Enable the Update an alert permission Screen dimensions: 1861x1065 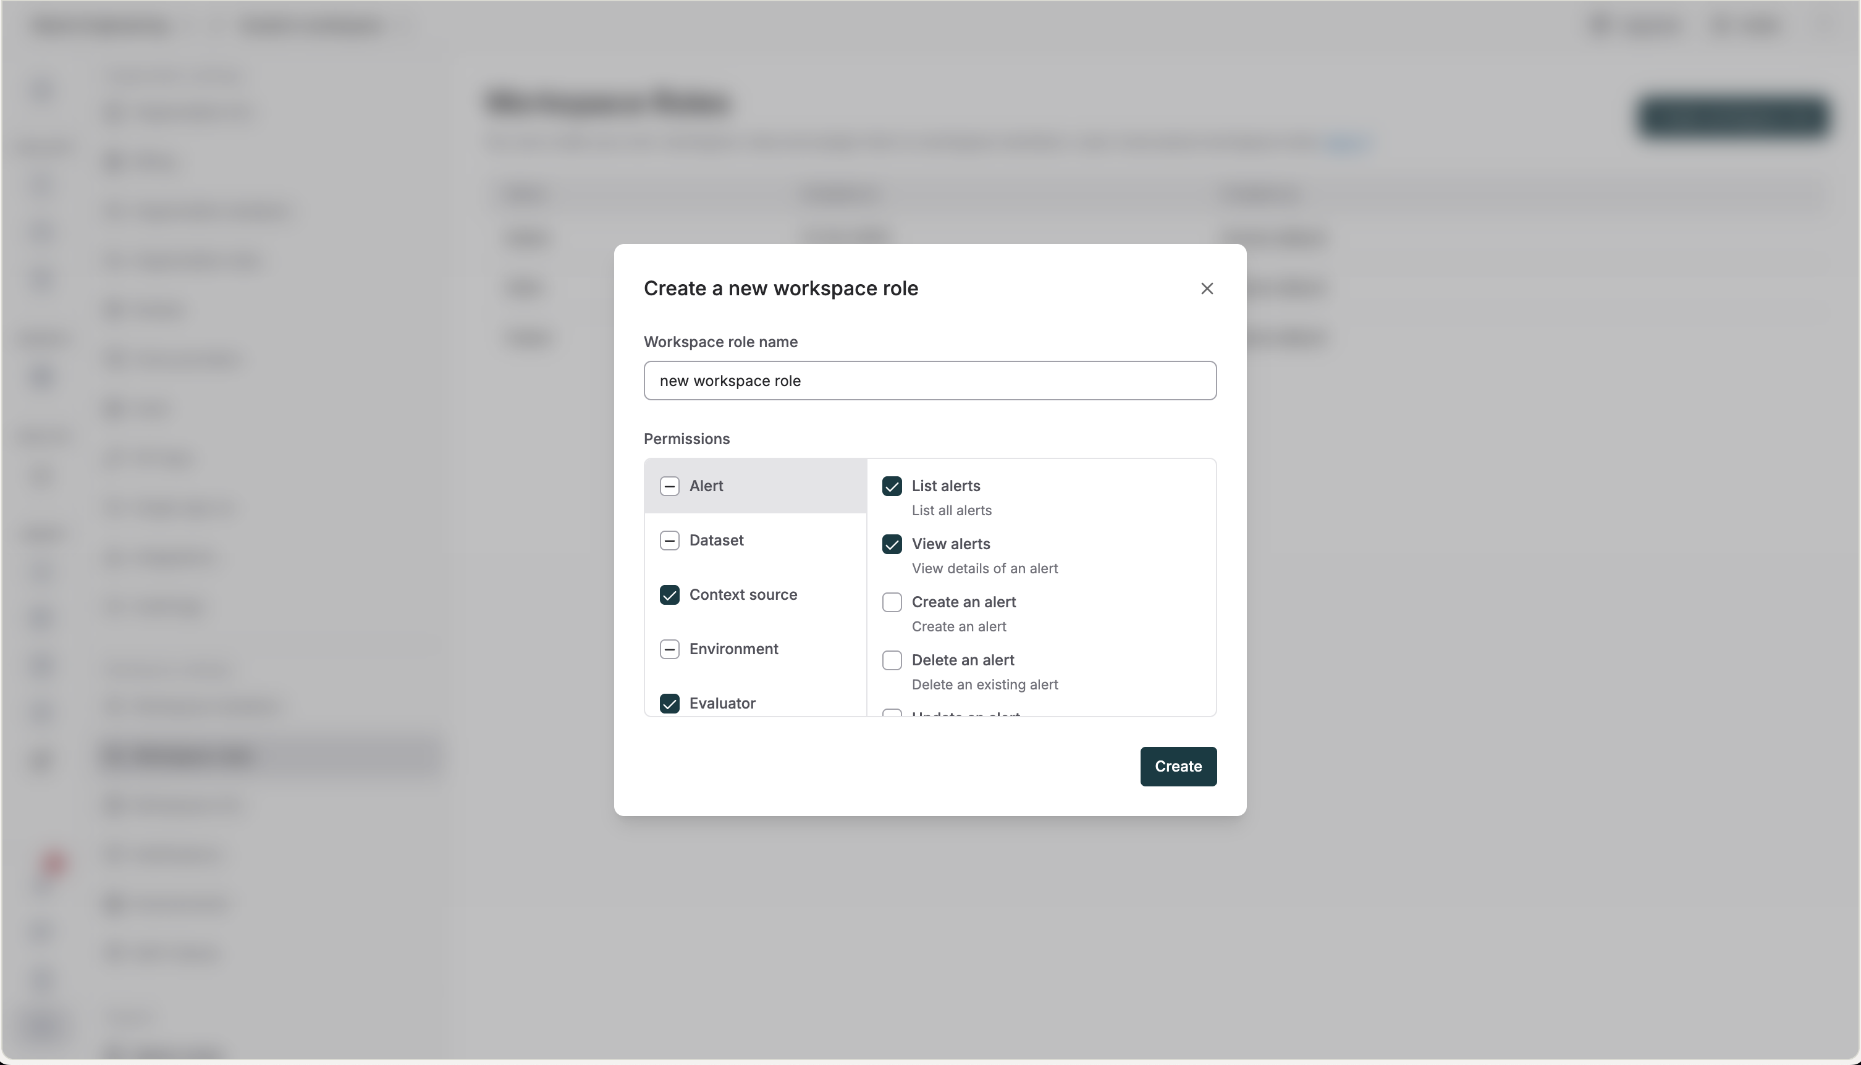pyautogui.click(x=892, y=715)
